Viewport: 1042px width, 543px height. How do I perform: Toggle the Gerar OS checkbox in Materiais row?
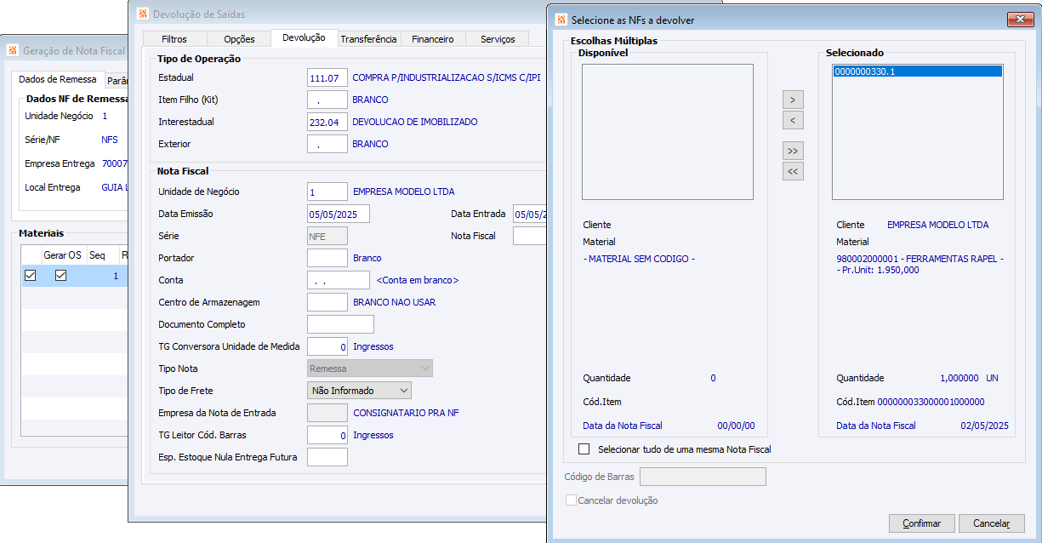pos(60,276)
